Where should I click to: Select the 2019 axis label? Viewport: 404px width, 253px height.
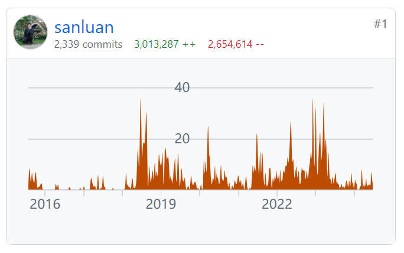[161, 205]
